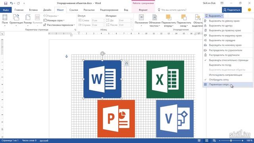Click the smiley feedback icon

click(x=250, y=10)
